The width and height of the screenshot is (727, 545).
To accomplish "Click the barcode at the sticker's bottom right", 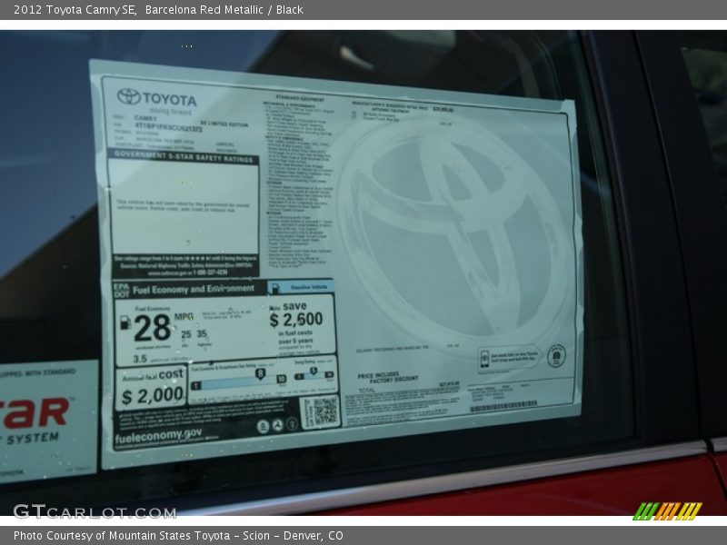I will (x=503, y=406).
